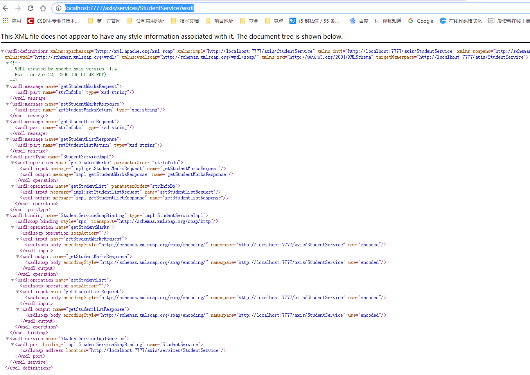Collapse the wsdl:port StudentService node
530x375 pixels.
pyautogui.click(x=13, y=344)
